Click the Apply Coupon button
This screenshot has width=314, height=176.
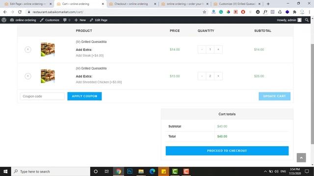click(84, 96)
